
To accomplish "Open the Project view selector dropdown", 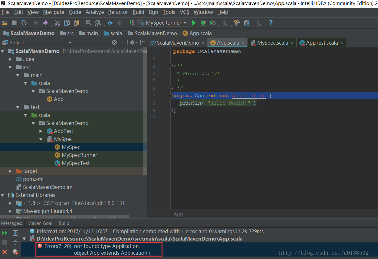I will (x=70, y=43).
